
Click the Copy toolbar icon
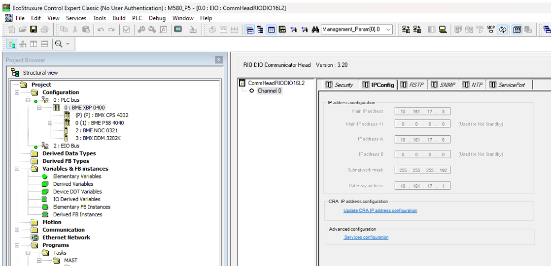point(64,30)
